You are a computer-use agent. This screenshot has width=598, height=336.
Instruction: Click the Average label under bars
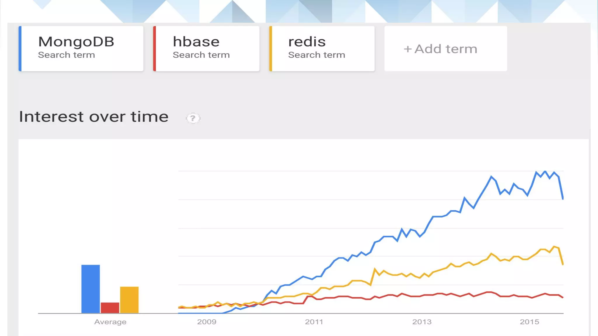(110, 322)
